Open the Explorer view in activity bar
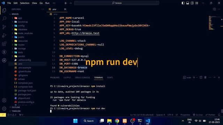223x125 pixels. (x=4, y=10)
